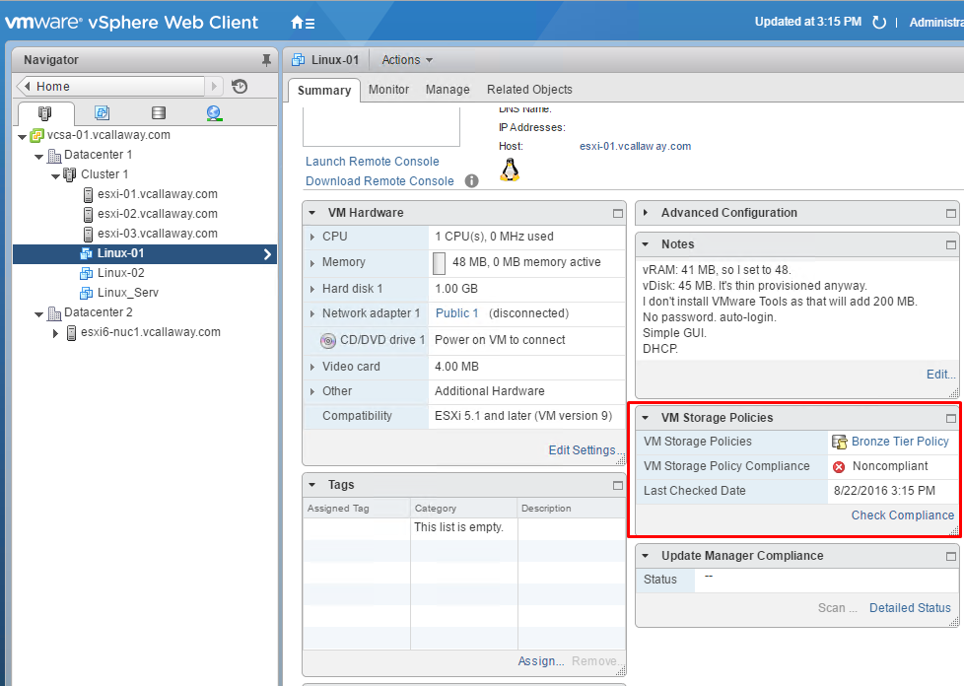Collapse the Datacenter 1 tree node
Image resolution: width=964 pixels, height=686 pixels.
tap(38, 156)
